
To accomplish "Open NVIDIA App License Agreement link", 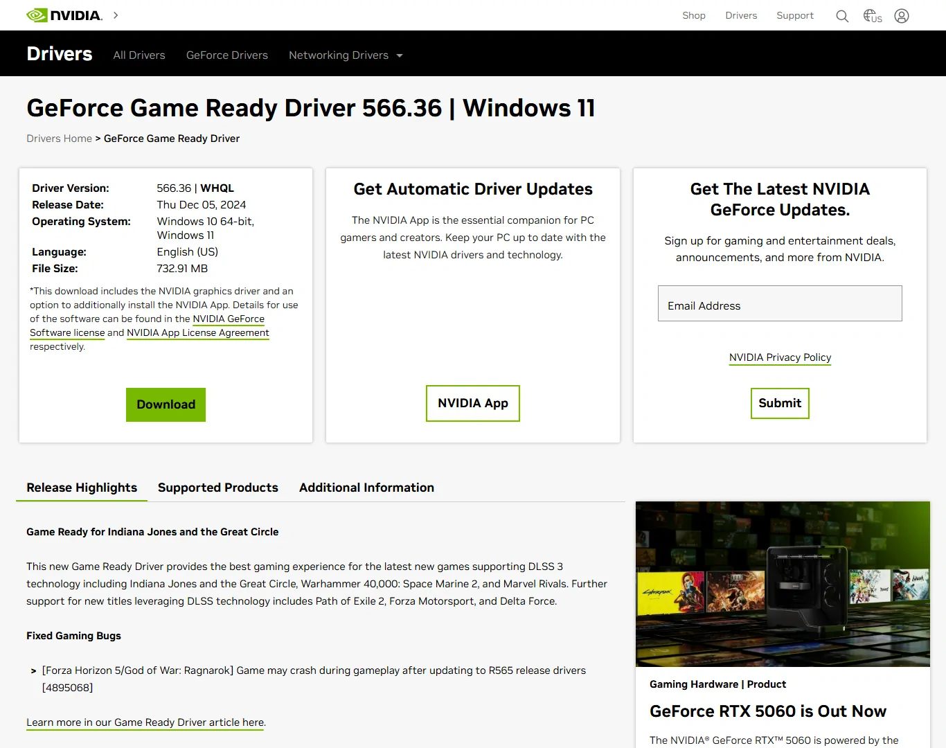I will (198, 333).
